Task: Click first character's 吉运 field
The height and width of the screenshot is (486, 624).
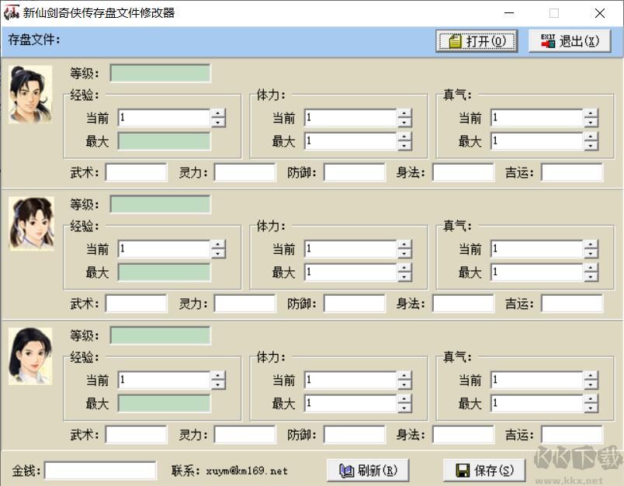Action: [x=572, y=172]
